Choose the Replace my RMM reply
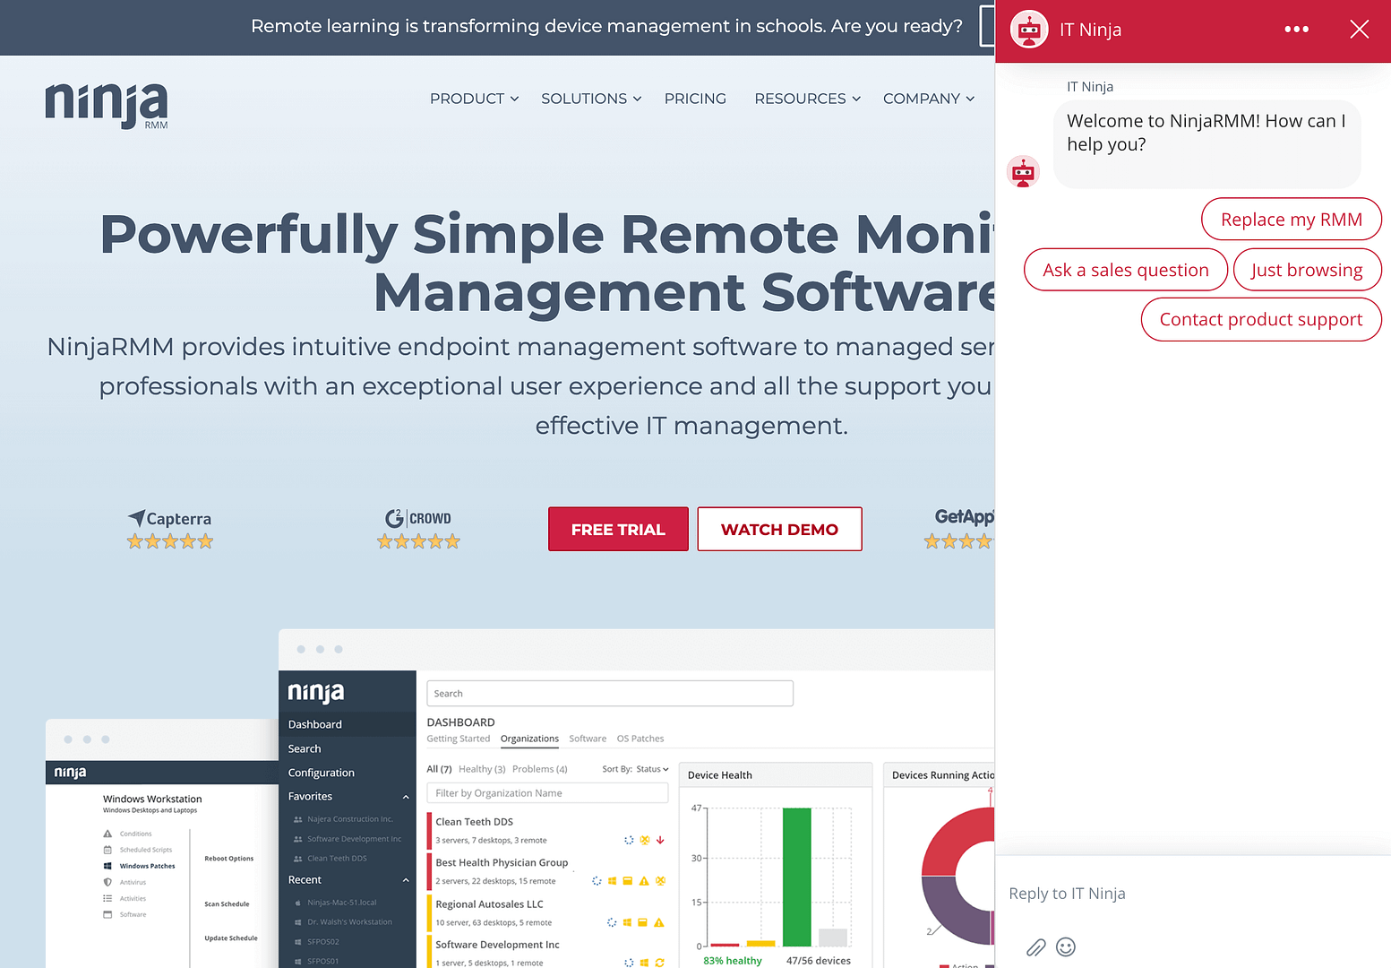Image resolution: width=1391 pixels, height=968 pixels. [x=1291, y=220]
